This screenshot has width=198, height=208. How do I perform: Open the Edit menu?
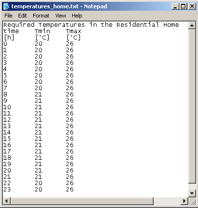(22, 16)
